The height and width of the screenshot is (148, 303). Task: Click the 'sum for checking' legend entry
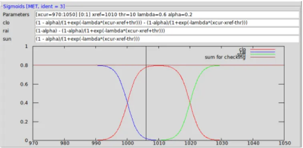pos(225,57)
